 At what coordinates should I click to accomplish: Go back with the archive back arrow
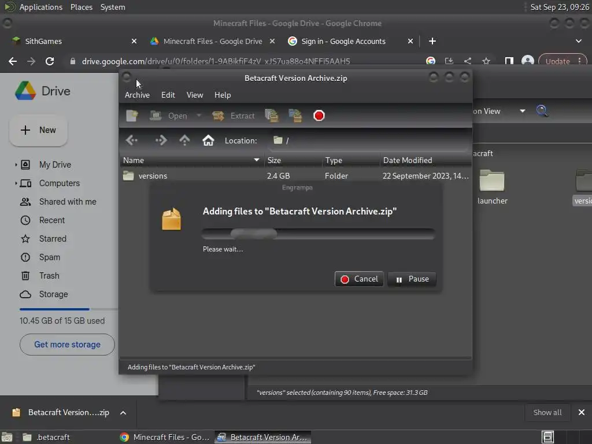pyautogui.click(x=132, y=140)
